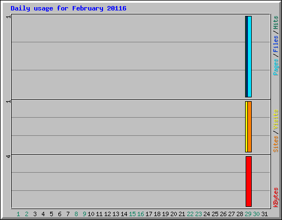This screenshot has height=220, width=282.
Task: Click the 'KBytes' legend label
Action: [276, 197]
